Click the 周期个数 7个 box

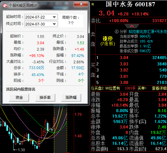pyautogui.click(x=71, y=21)
